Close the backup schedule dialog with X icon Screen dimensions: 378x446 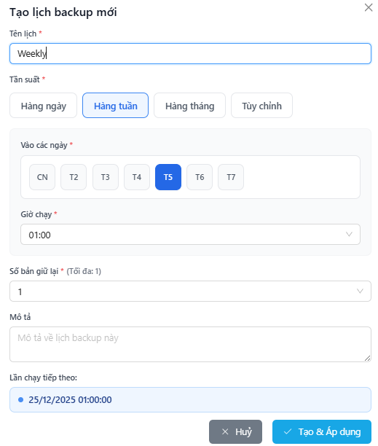[x=369, y=7]
